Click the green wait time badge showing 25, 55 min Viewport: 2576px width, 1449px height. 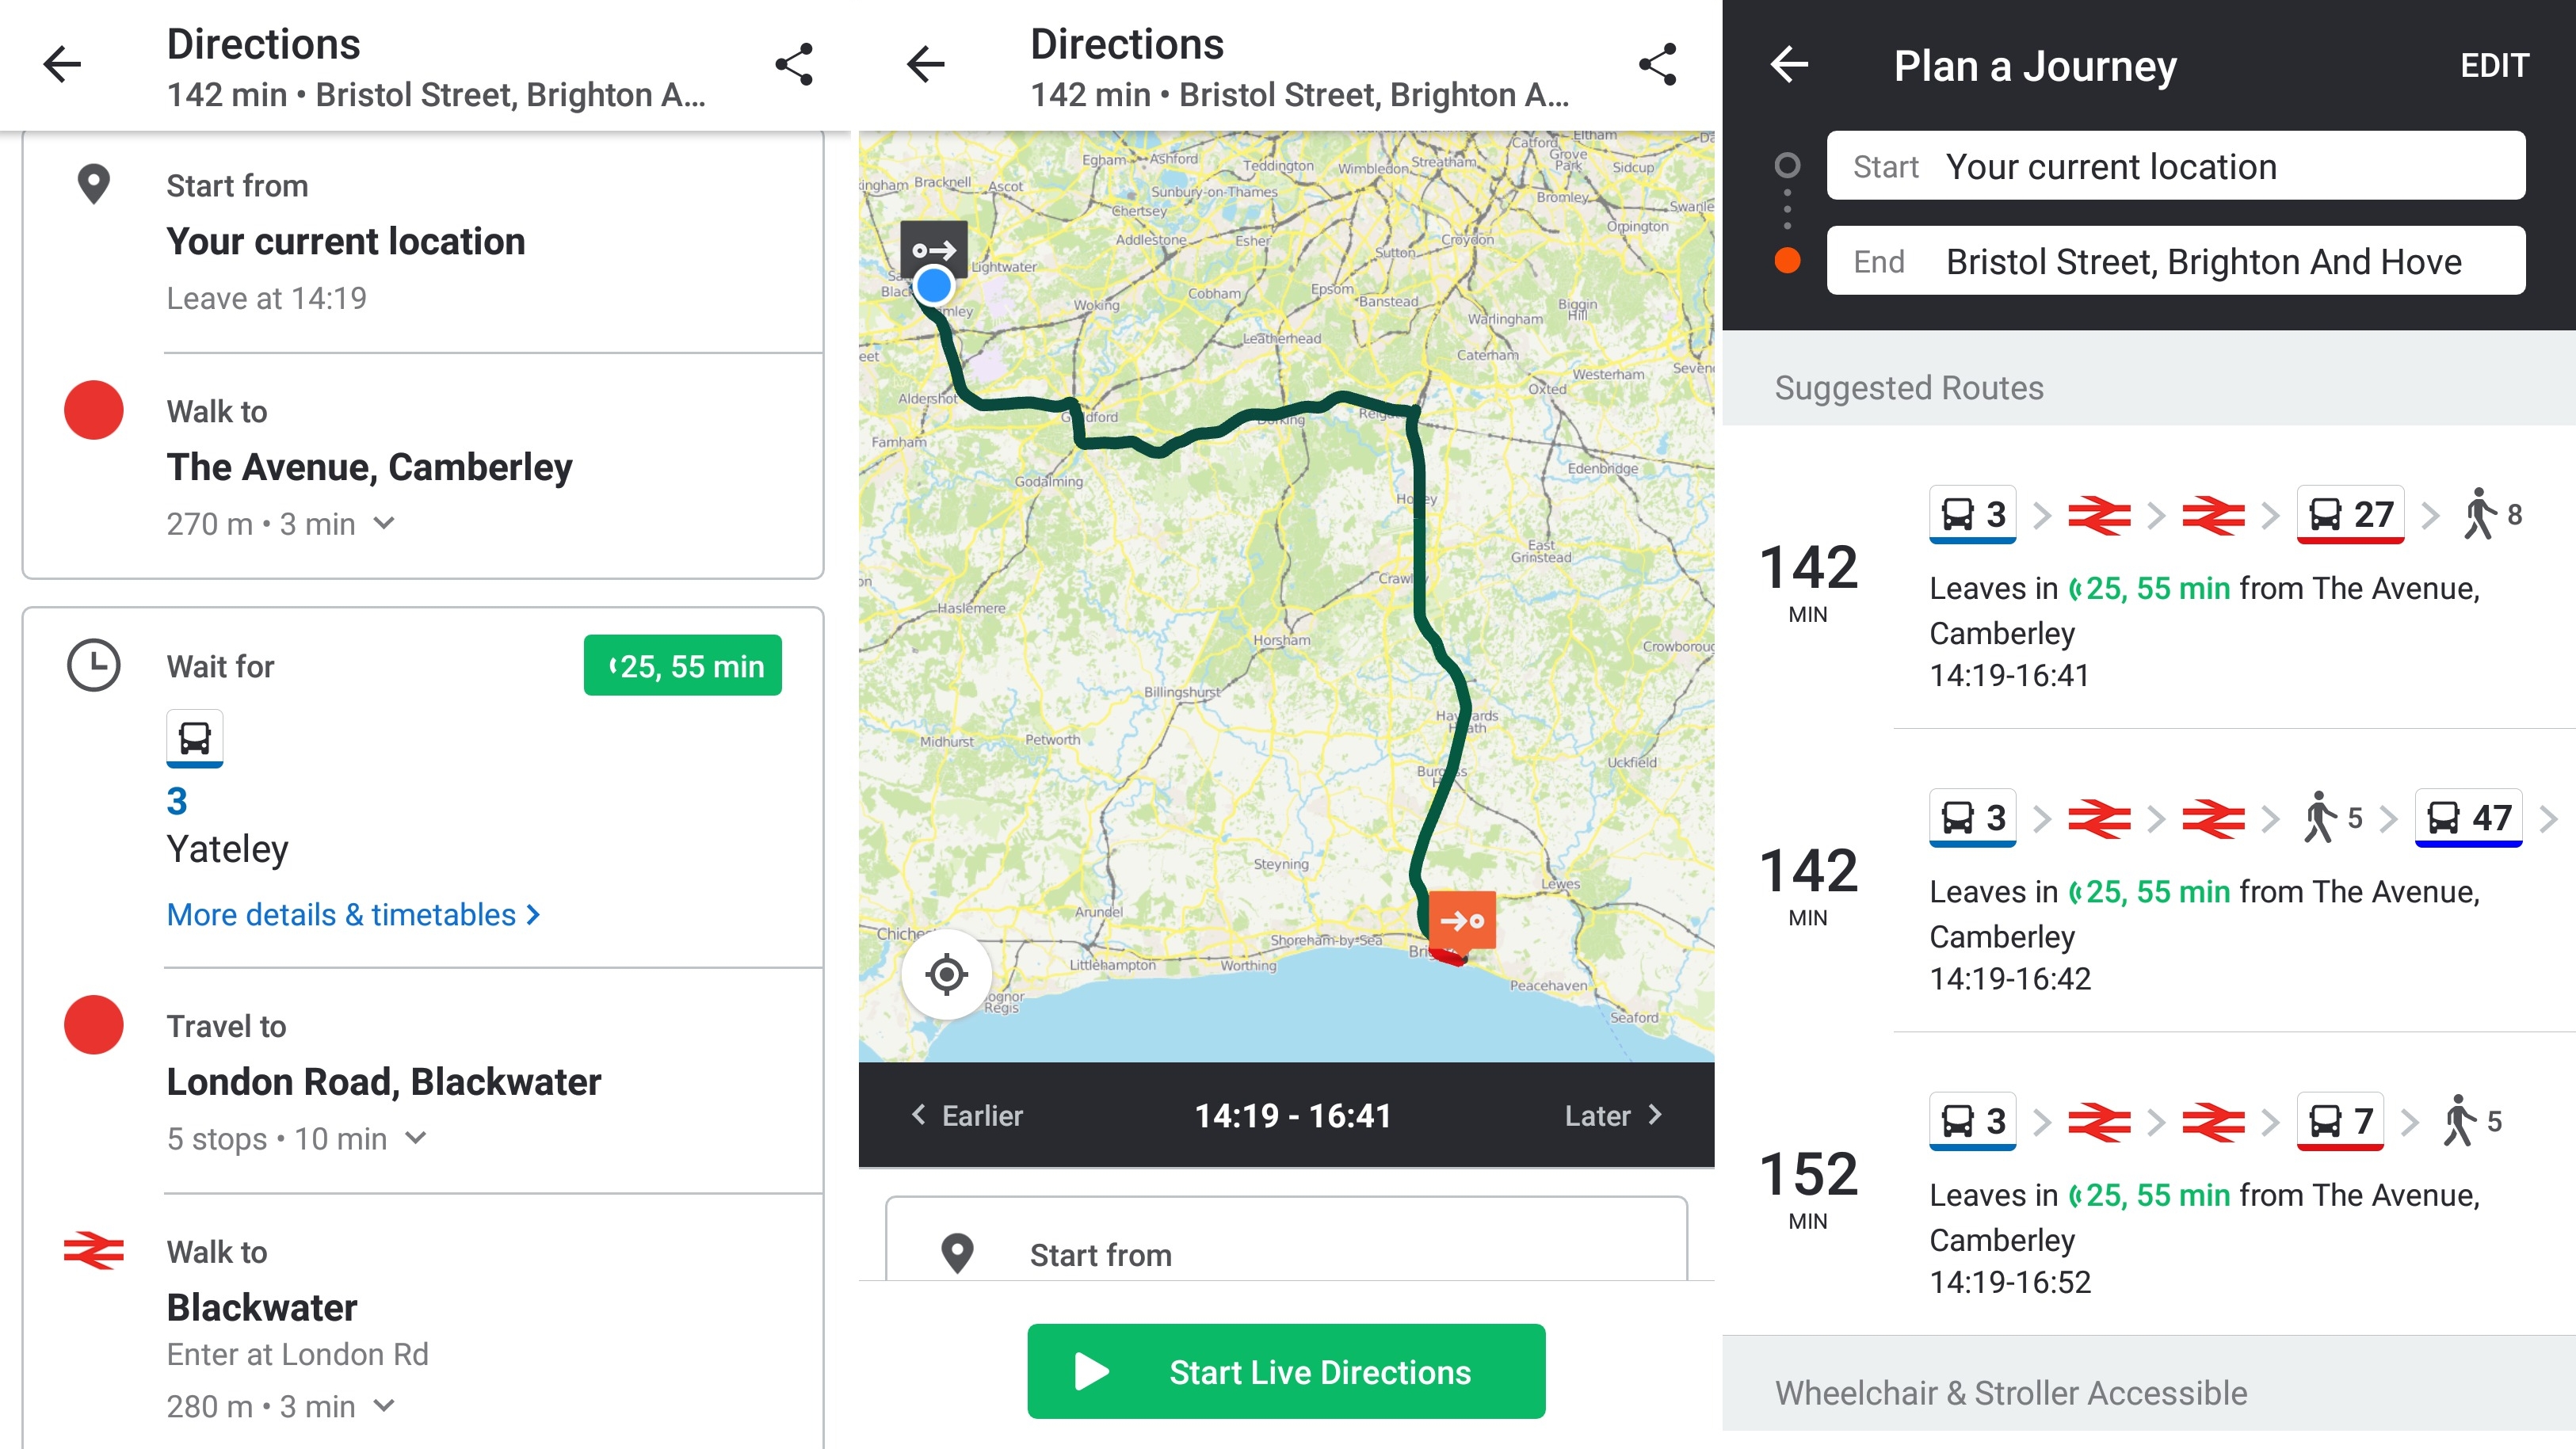[x=683, y=667]
